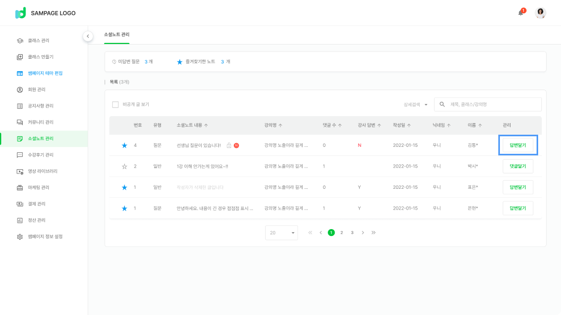This screenshot has width=561, height=315.
Task: Favorite the unstarred 일반 note row 2
Action: pos(124,167)
